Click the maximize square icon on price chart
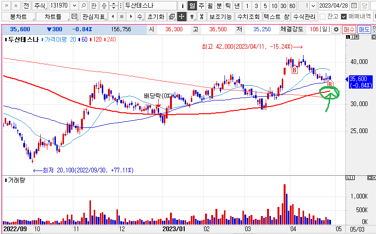Viewport: 376px width, 234px height. [373, 37]
